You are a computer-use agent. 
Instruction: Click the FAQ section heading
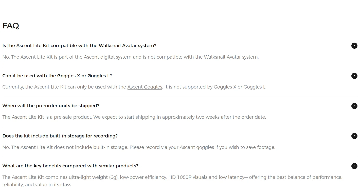pos(11,26)
